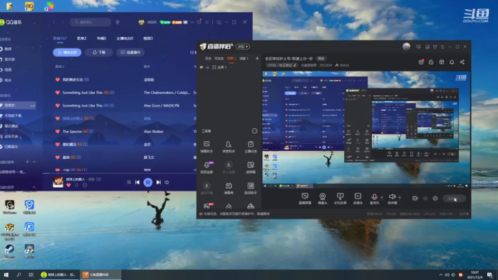This screenshot has height=280, width=498.
Task: Toggle visibility eye of 全屏 1 source
Action: pos(201,67)
